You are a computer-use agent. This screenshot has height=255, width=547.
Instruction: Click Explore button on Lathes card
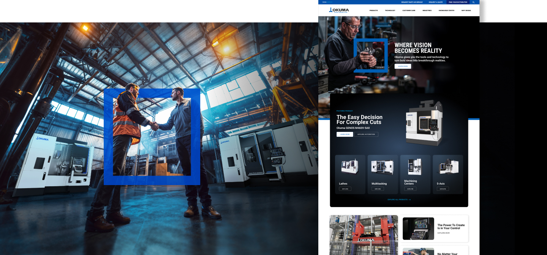pos(345,189)
